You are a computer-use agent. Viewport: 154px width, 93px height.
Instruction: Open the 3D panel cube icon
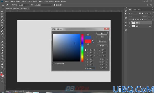[x=126, y=30]
